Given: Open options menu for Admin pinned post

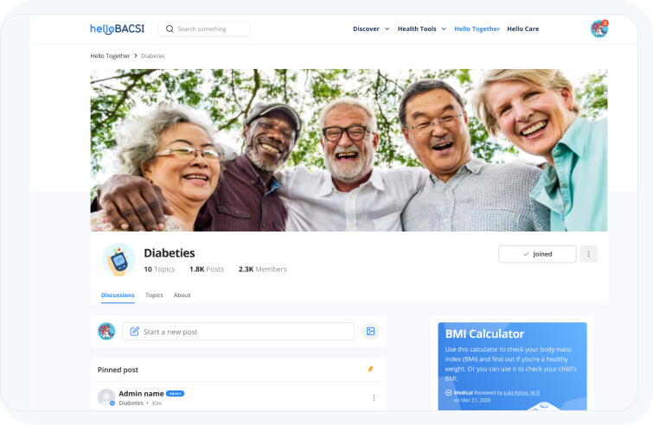Looking at the screenshot, I should pos(374,397).
